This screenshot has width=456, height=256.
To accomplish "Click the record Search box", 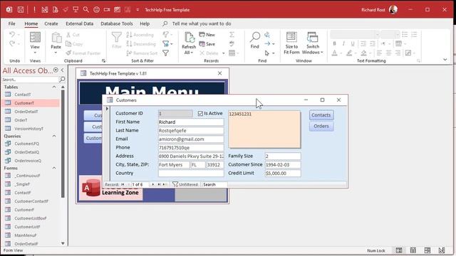I will click(x=214, y=185).
